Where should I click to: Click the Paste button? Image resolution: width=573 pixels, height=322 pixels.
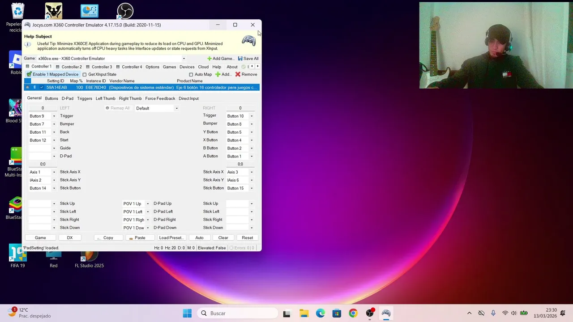click(x=140, y=238)
